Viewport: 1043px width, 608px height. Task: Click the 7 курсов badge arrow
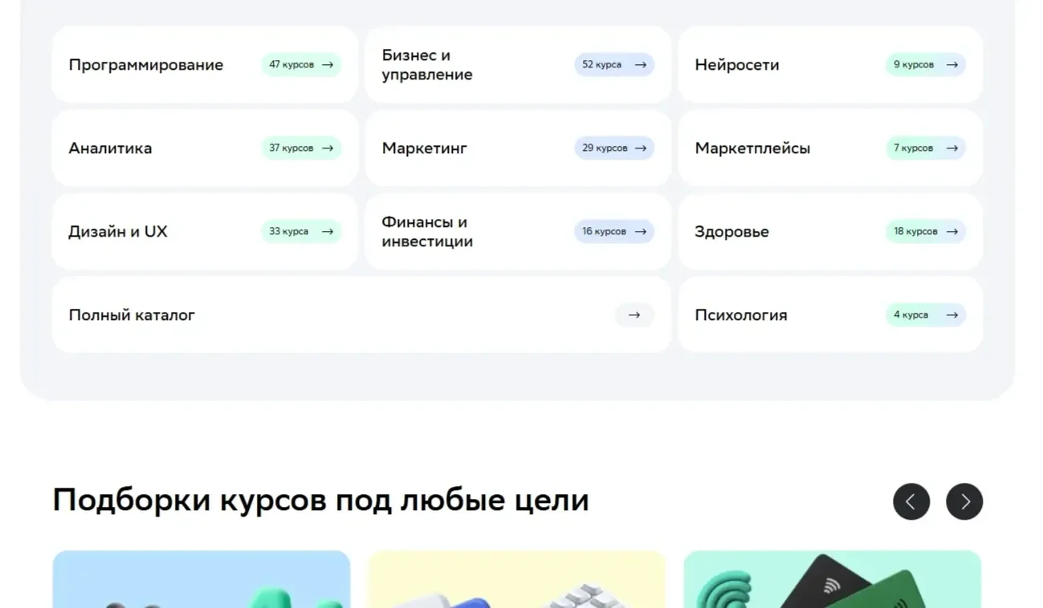(952, 148)
